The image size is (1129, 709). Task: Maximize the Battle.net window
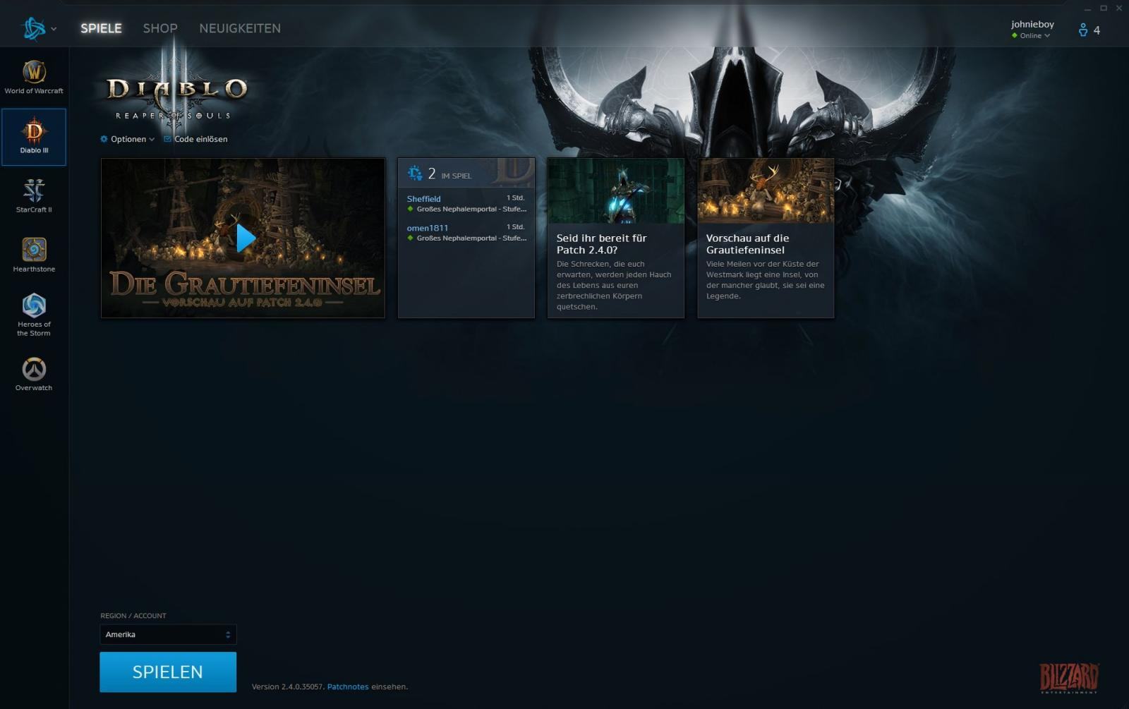tap(1104, 8)
